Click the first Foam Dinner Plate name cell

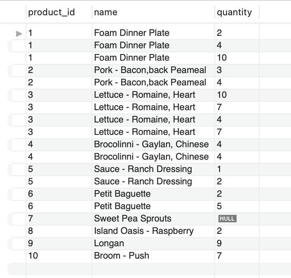153,33
